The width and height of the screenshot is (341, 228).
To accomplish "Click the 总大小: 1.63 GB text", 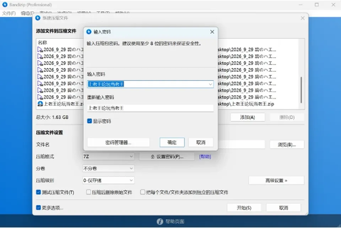I will point(52,117).
